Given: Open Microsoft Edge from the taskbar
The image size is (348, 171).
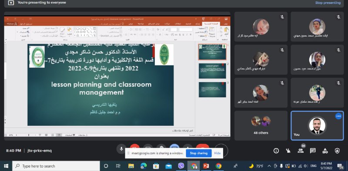Looking at the screenshot, I should coord(144,166).
